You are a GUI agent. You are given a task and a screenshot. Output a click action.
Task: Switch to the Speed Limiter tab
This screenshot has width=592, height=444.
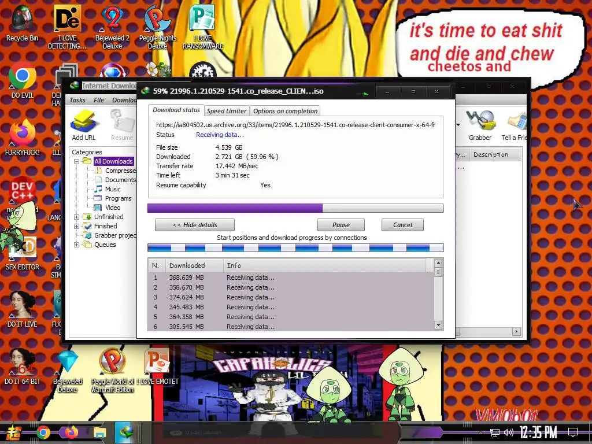(x=227, y=111)
